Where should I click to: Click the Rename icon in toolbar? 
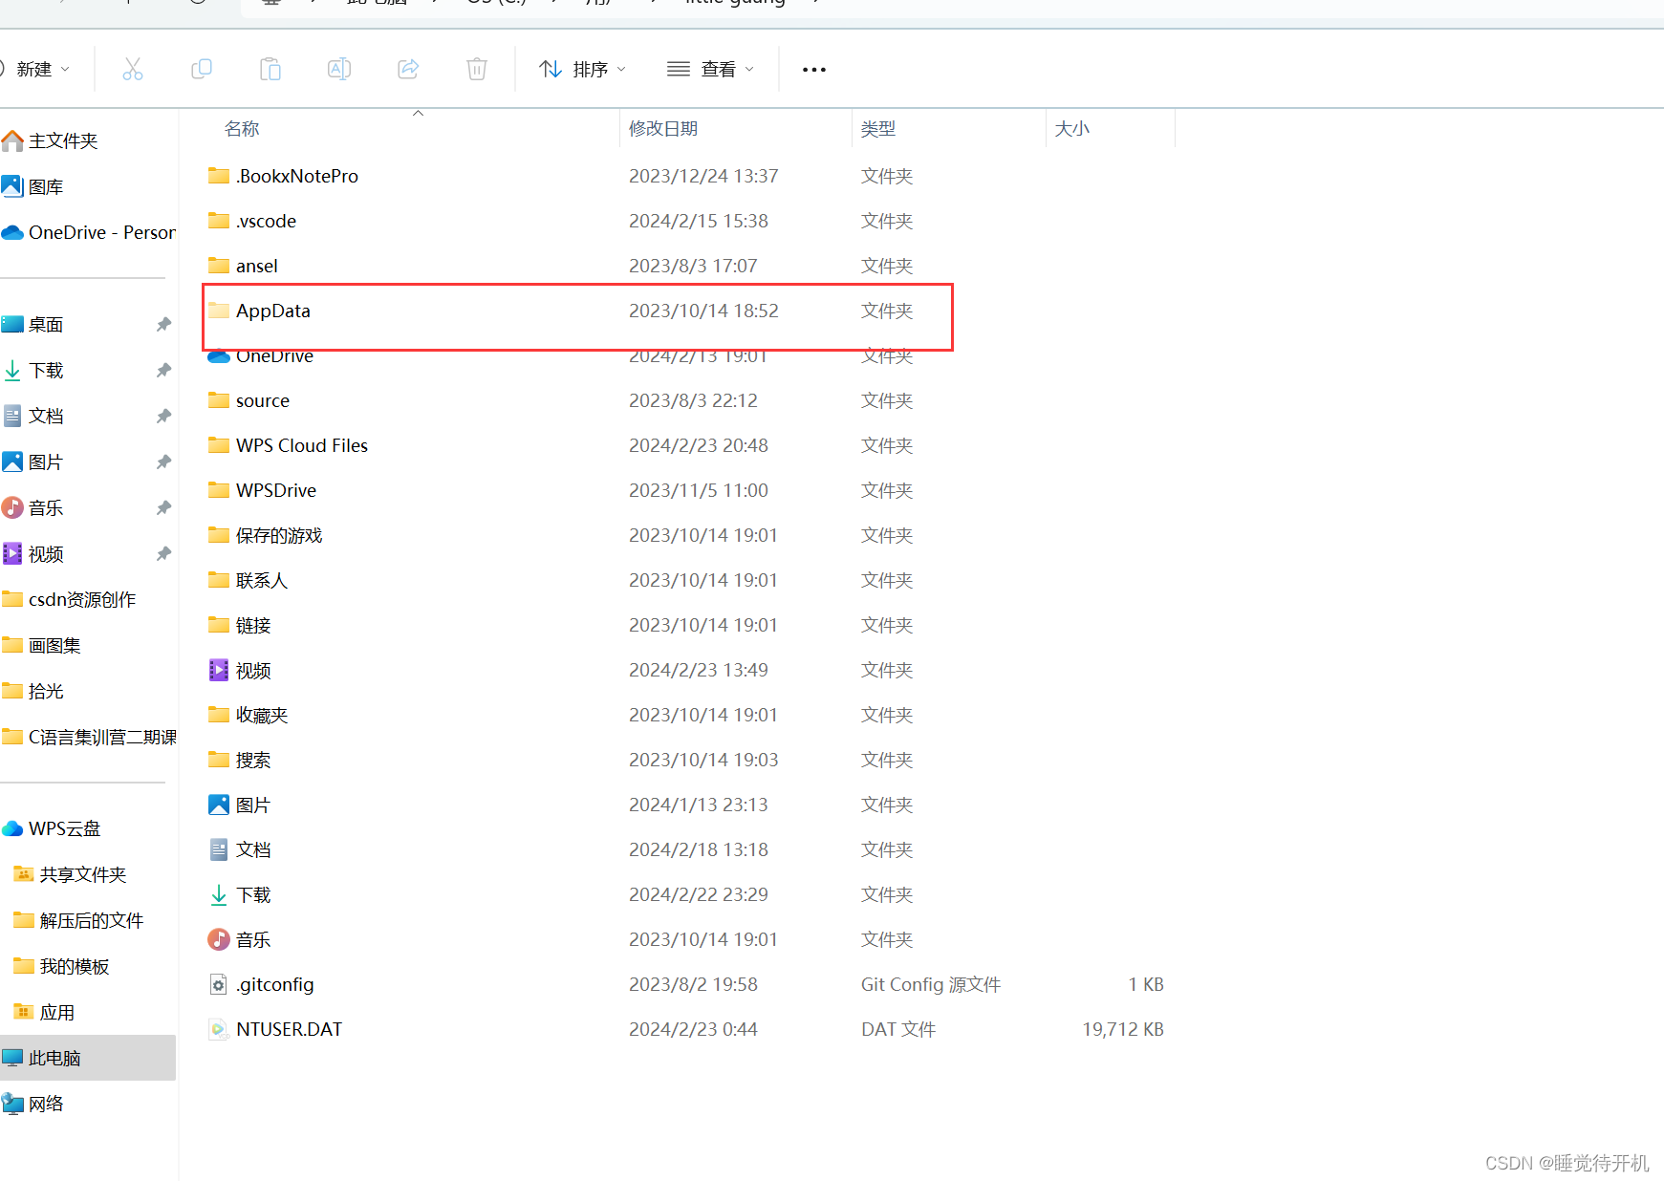click(x=339, y=69)
